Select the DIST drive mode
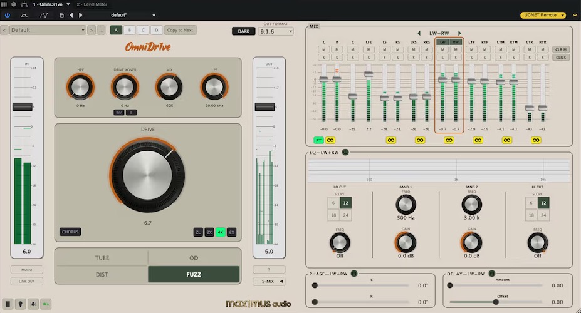 point(102,275)
